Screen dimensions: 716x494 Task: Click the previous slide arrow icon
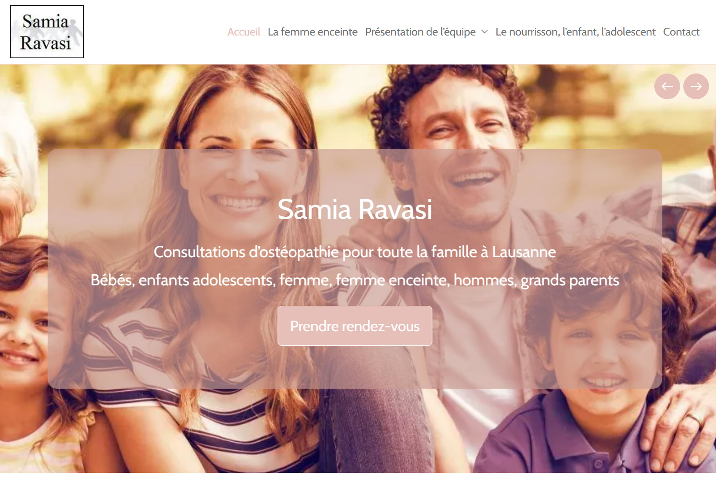(667, 86)
